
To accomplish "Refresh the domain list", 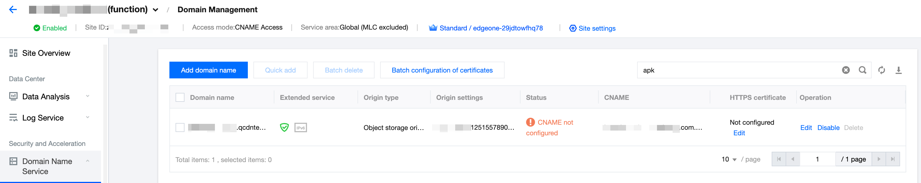I will coord(882,70).
